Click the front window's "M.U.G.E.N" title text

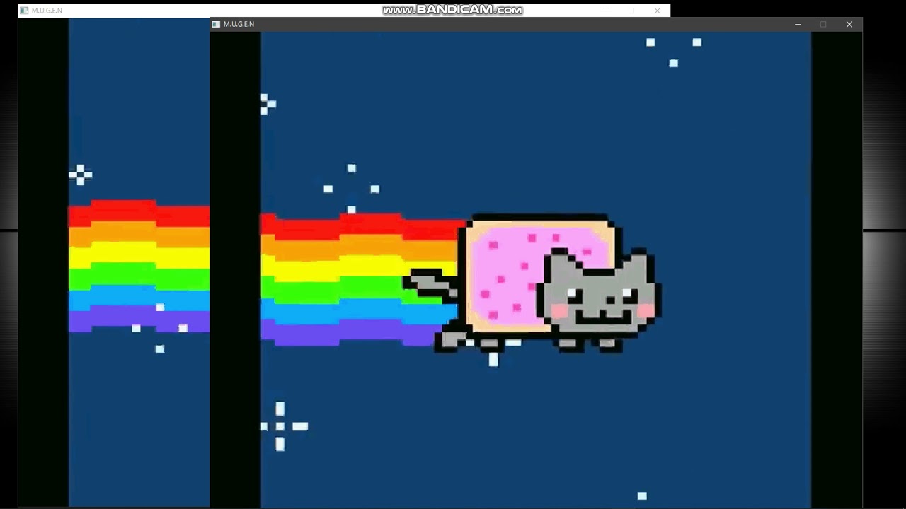click(239, 25)
